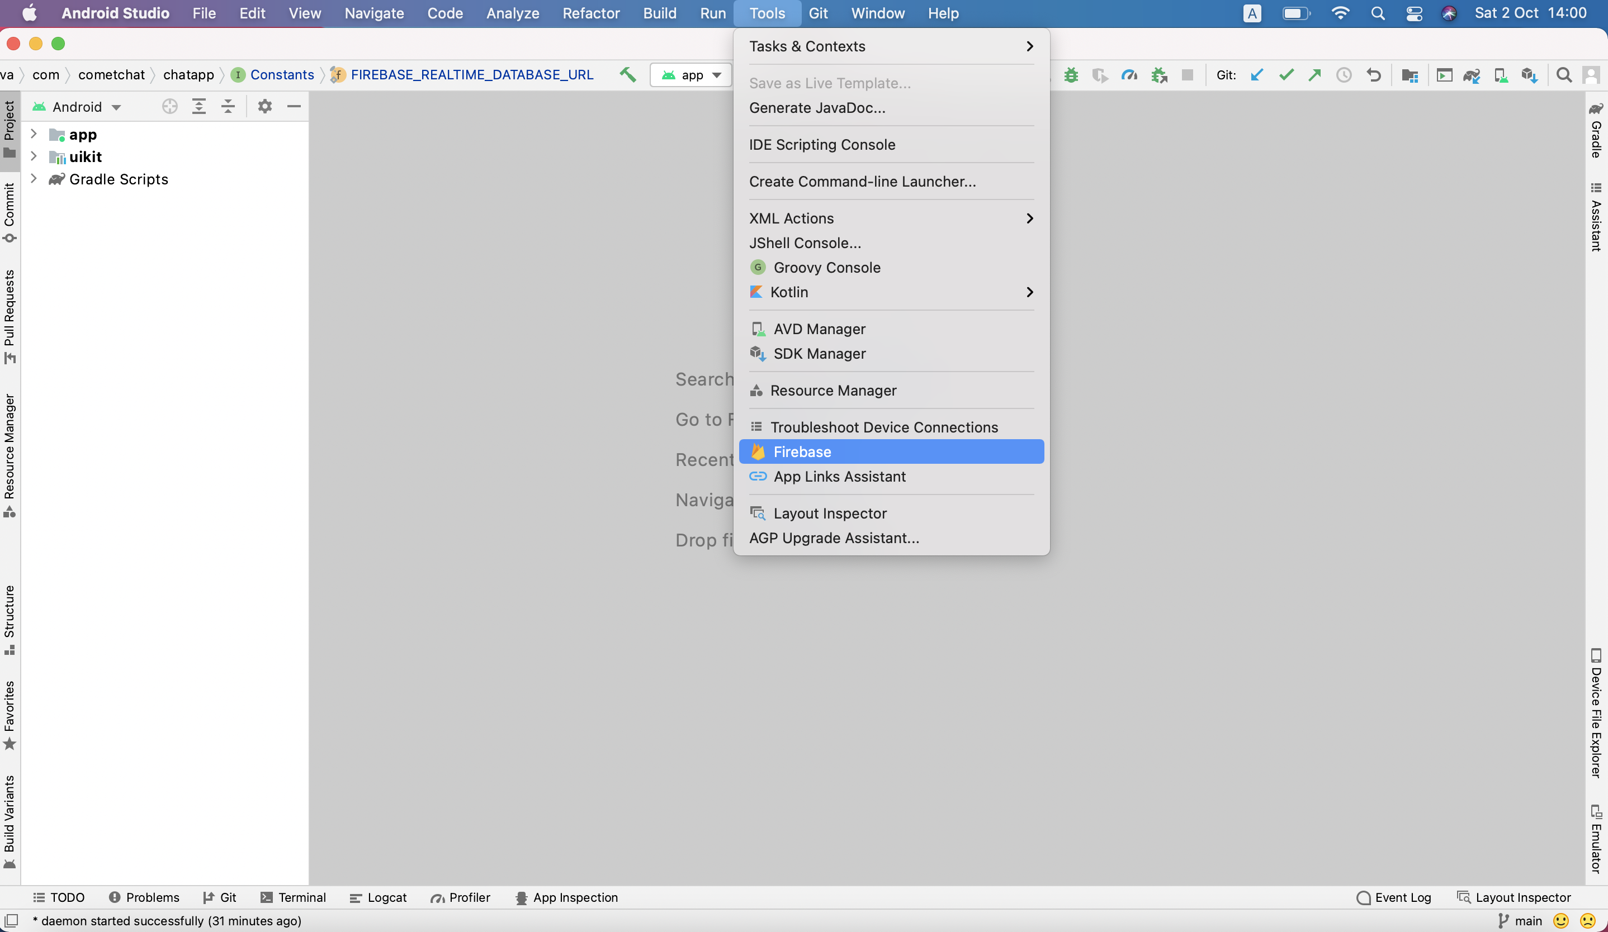Open the Build menu in menu bar

[x=659, y=13]
